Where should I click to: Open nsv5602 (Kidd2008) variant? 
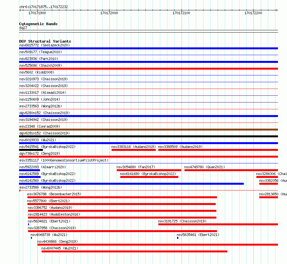pos(37,72)
